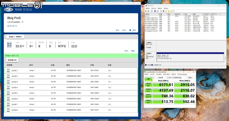The width and height of the screenshot is (229, 121).
Task: Click the 格式 link for Array 1
Action: coord(126,51)
